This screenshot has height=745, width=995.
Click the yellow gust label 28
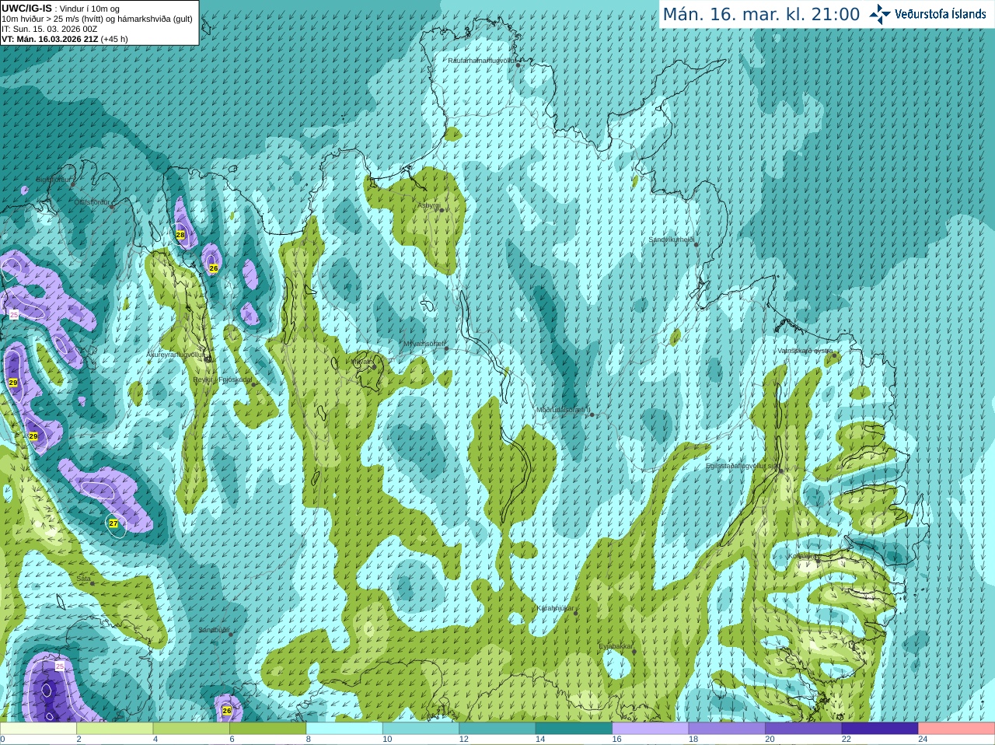click(x=180, y=234)
